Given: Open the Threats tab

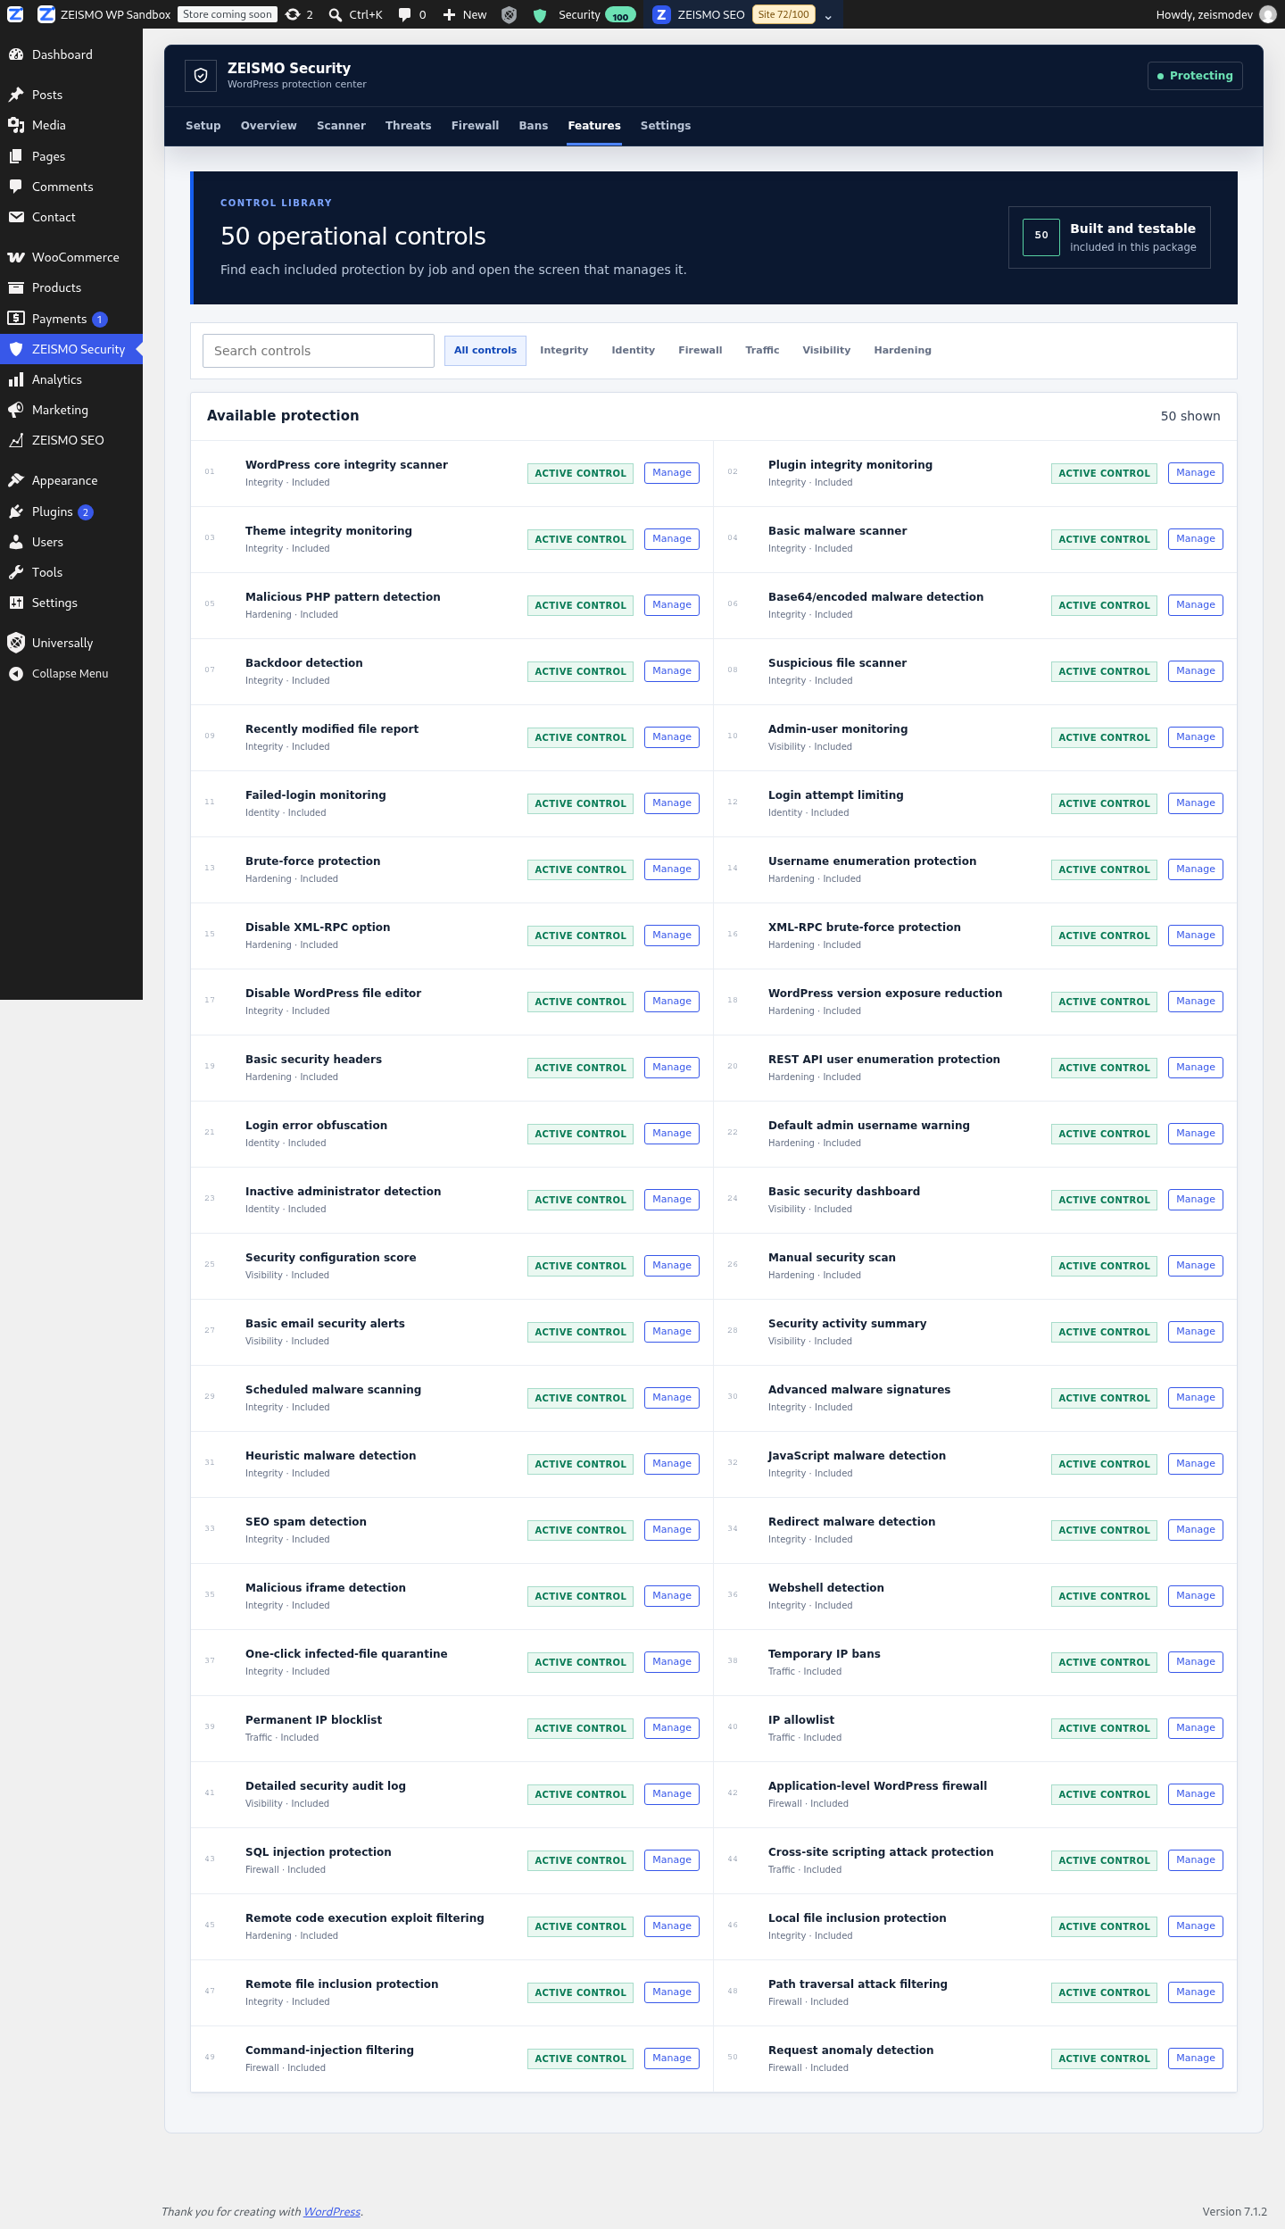Looking at the screenshot, I should point(409,126).
